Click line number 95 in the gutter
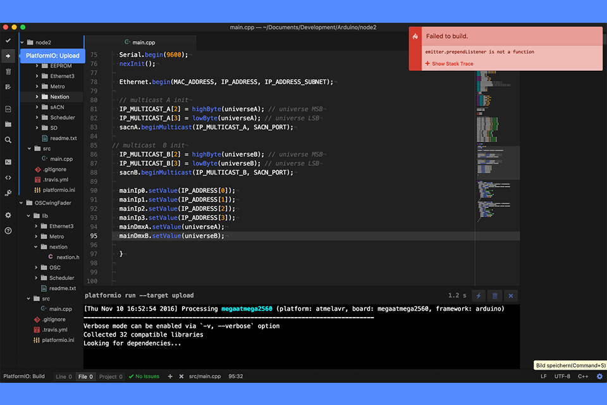This screenshot has width=607, height=405. (x=94, y=236)
